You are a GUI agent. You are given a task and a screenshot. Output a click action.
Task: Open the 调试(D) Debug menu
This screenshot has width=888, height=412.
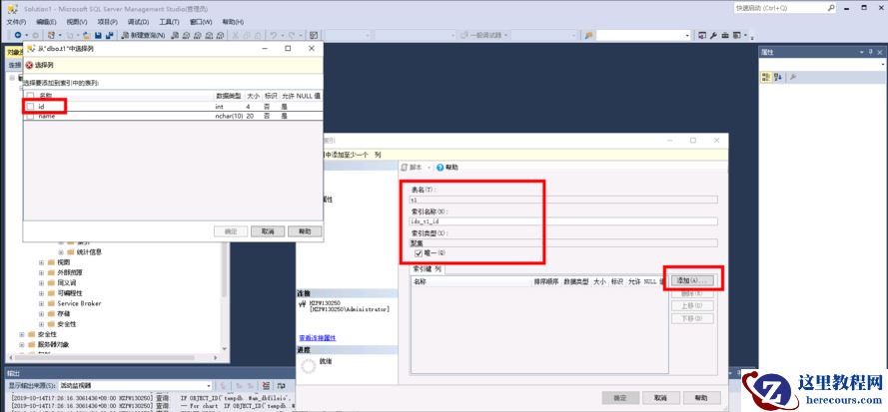[x=138, y=22]
